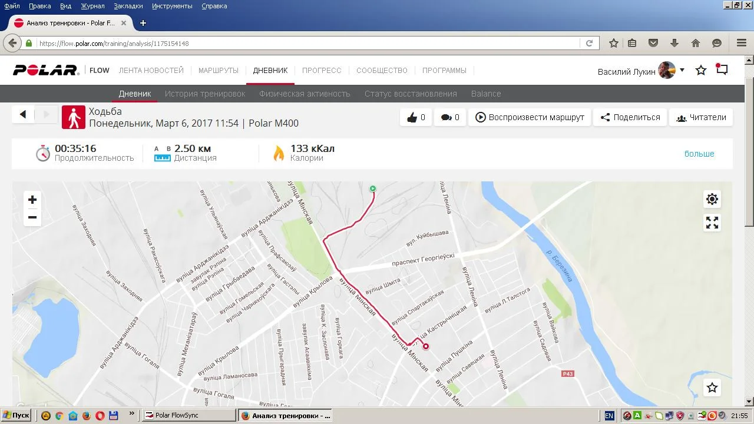754x424 pixels.
Task: Open СООБЩЕСТВО in top navigation
Action: click(x=382, y=70)
